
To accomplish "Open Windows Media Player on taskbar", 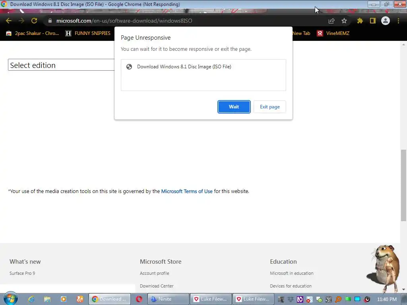I will point(63,299).
